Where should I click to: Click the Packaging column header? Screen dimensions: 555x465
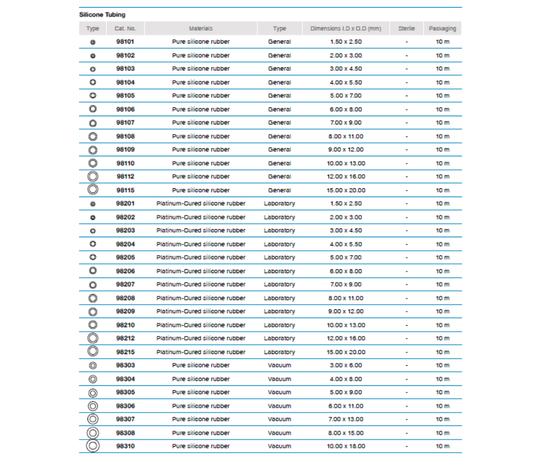click(442, 28)
